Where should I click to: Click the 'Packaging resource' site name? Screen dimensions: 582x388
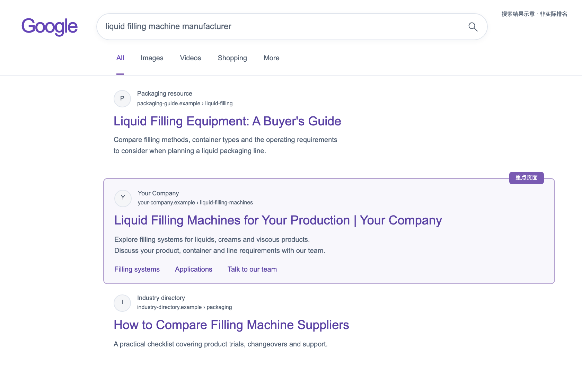(x=165, y=94)
